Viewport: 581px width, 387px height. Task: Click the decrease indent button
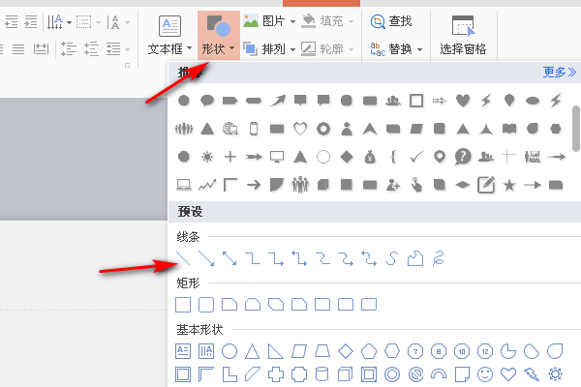[12, 21]
